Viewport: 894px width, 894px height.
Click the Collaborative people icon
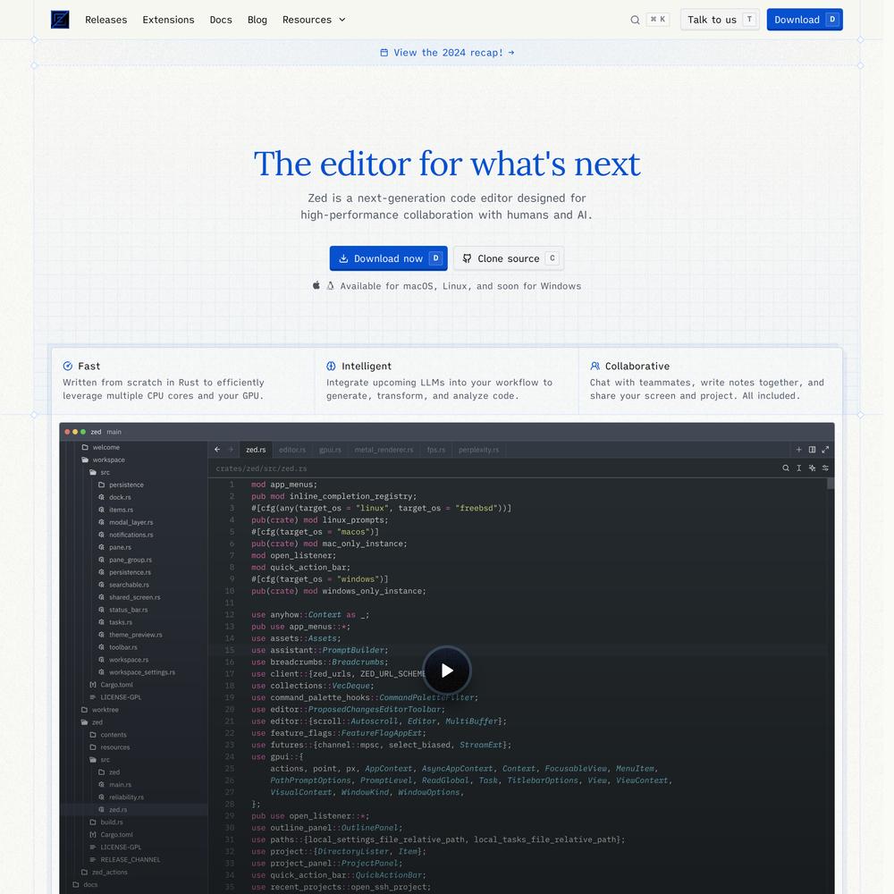(595, 366)
